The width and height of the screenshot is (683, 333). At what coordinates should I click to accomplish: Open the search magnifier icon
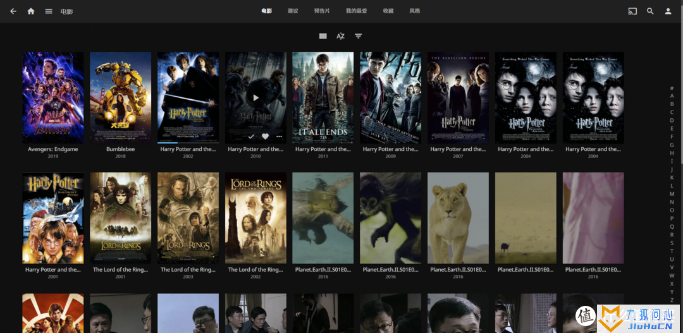tap(650, 11)
